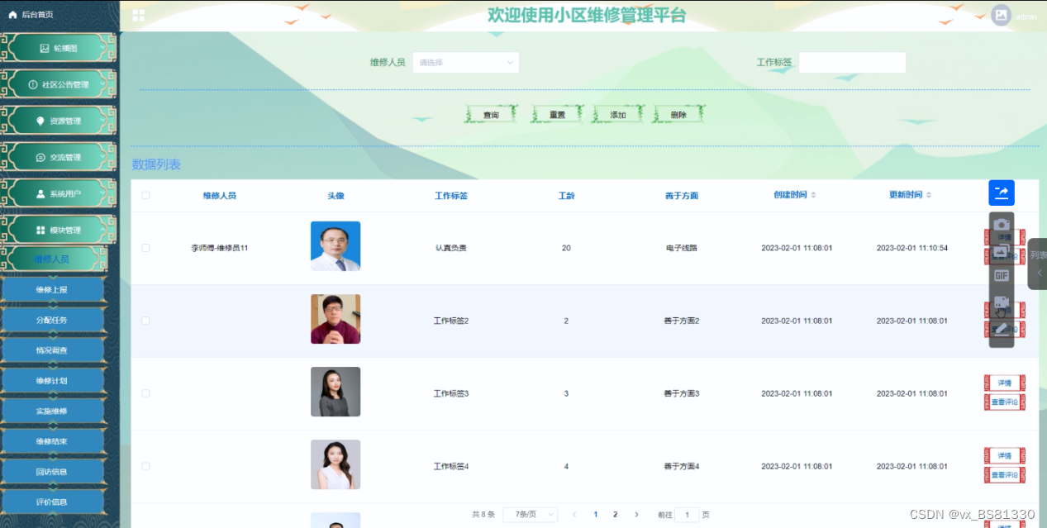The height and width of the screenshot is (528, 1047).
Task: Click the pen annotate icon in overlay
Action: coord(1002,329)
